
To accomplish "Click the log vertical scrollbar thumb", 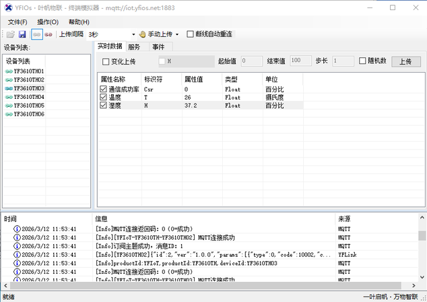I will [422, 235].
